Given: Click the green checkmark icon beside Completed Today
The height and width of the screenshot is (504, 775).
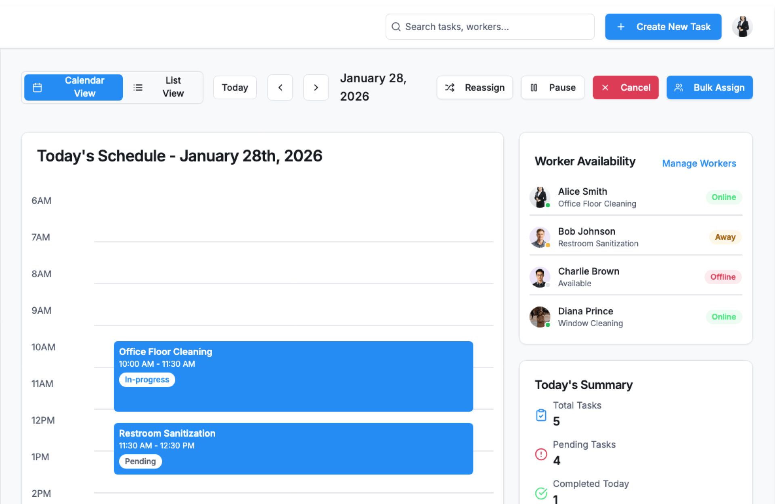Looking at the screenshot, I should (541, 493).
